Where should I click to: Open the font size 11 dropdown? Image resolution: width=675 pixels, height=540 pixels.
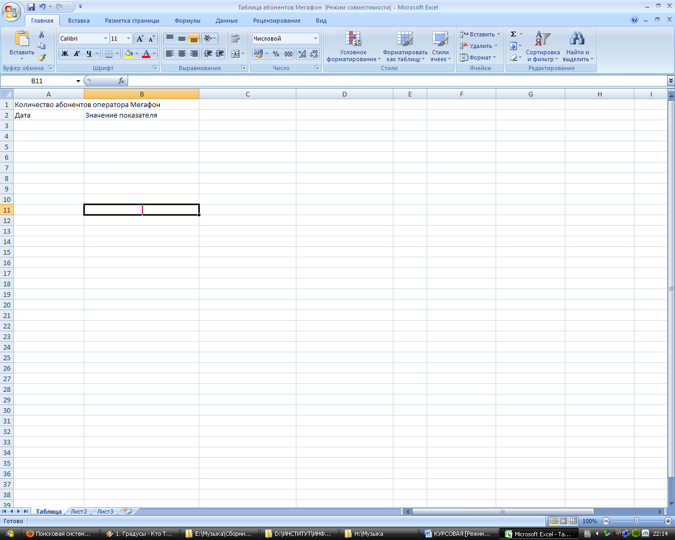point(128,38)
